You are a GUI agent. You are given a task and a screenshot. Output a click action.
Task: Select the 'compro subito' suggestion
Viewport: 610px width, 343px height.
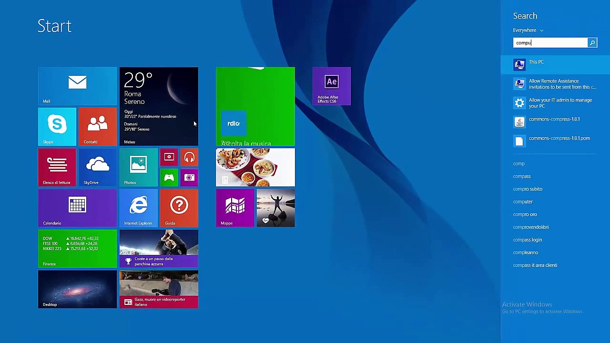pyautogui.click(x=528, y=189)
